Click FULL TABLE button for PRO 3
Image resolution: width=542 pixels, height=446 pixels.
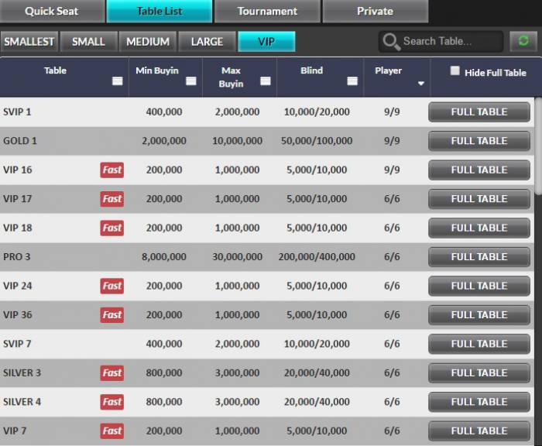click(x=479, y=257)
